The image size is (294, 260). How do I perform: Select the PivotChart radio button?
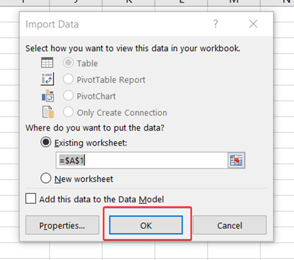click(x=68, y=96)
